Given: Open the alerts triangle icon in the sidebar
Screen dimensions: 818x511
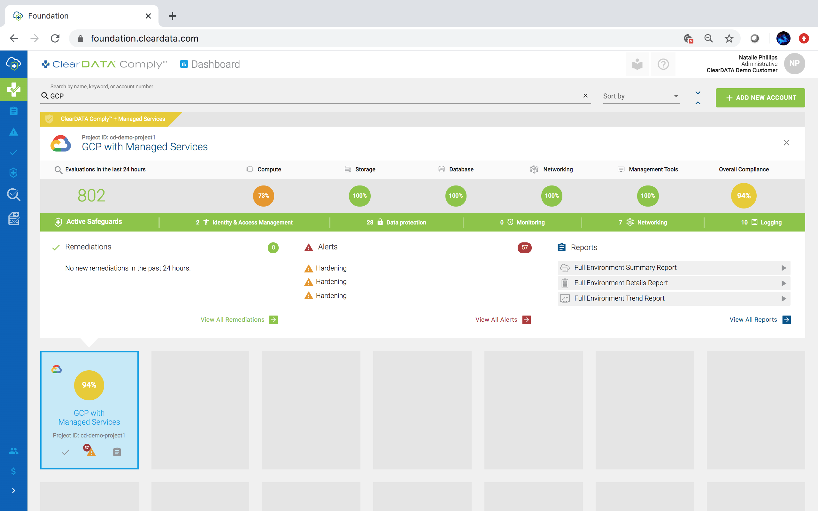Looking at the screenshot, I should coord(13,132).
